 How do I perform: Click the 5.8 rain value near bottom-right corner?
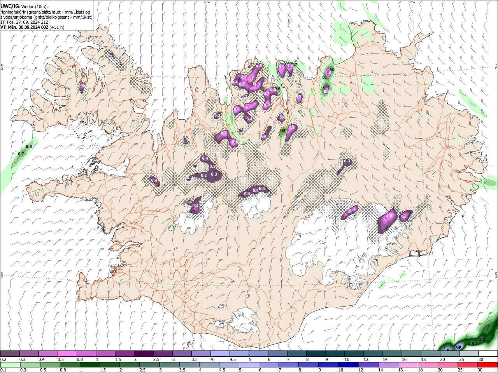446,350
